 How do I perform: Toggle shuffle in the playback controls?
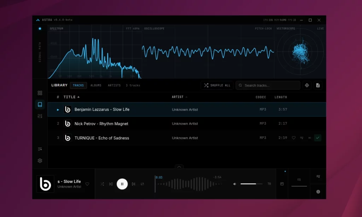click(x=102, y=184)
